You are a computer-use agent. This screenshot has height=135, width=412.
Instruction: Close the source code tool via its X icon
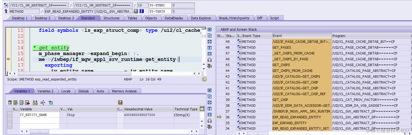pos(210,30)
